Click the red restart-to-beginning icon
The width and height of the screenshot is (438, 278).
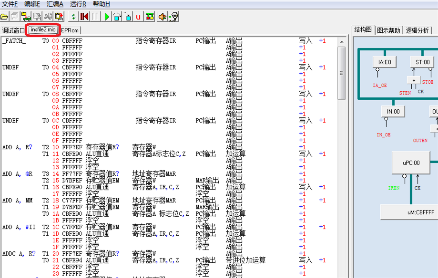84,17
